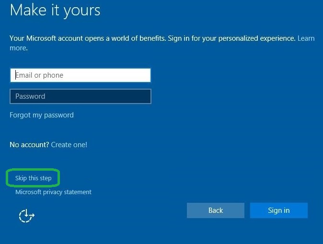This screenshot has height=244, width=323.
Task: Skip Microsoft account sign-in via the circled link
Action: pos(33,178)
